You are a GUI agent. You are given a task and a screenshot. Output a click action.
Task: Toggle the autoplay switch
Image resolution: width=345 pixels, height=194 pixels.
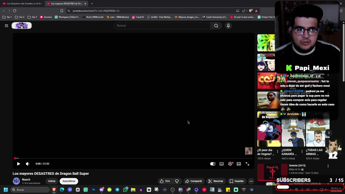213,164
